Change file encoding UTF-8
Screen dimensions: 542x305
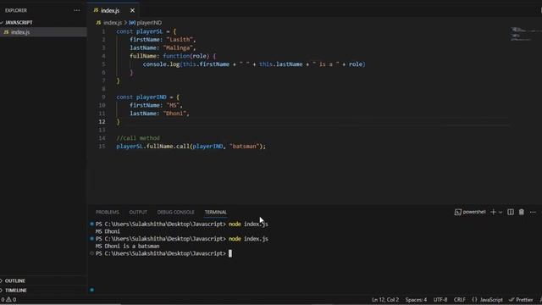pyautogui.click(x=440, y=300)
